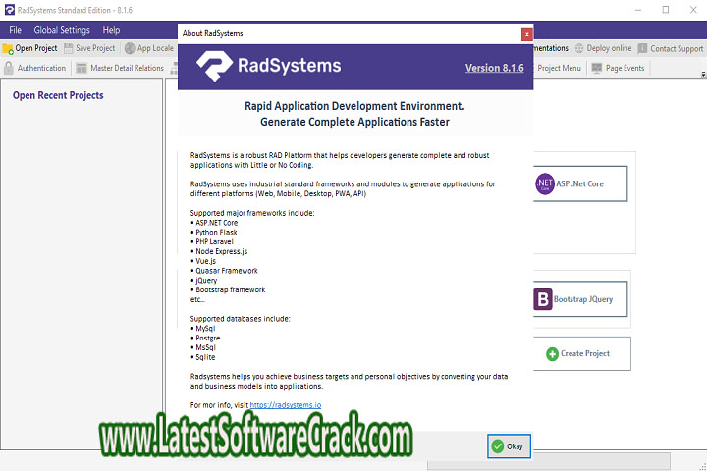Image resolution: width=707 pixels, height=471 pixels.
Task: Click the Open Project folder icon
Action: click(x=8, y=48)
